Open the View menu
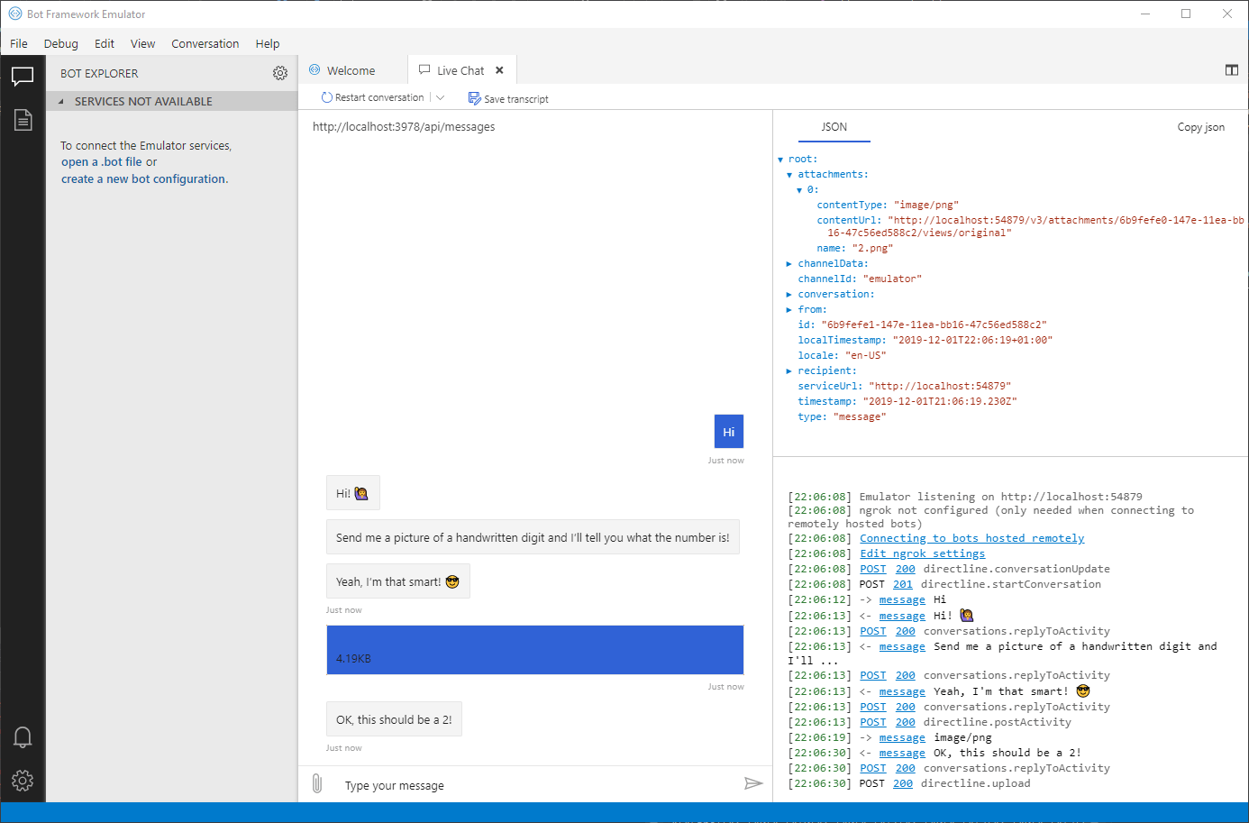Image resolution: width=1249 pixels, height=823 pixels. [x=142, y=43]
